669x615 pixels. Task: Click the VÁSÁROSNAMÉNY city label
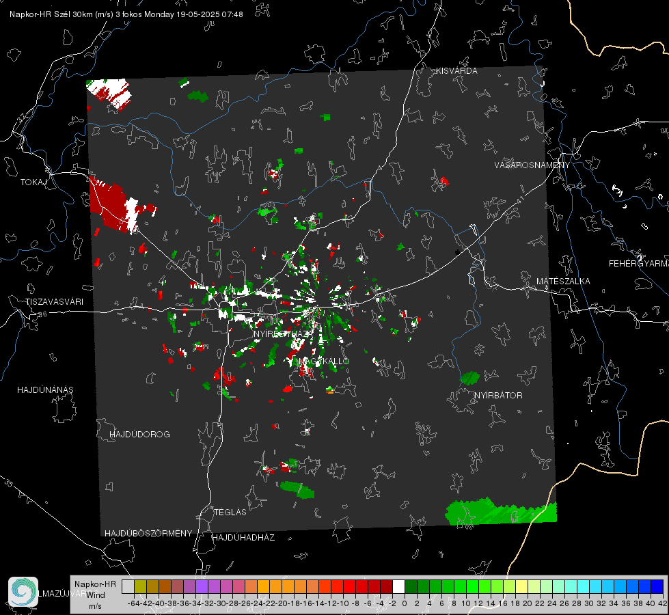(532, 165)
